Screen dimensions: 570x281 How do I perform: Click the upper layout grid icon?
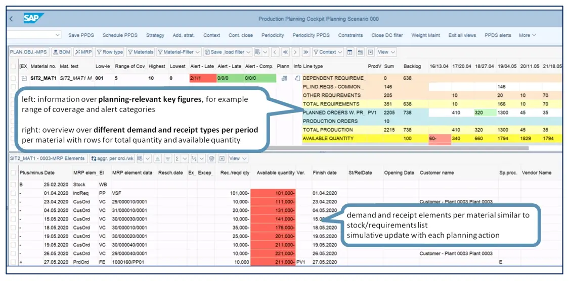pos(257,52)
